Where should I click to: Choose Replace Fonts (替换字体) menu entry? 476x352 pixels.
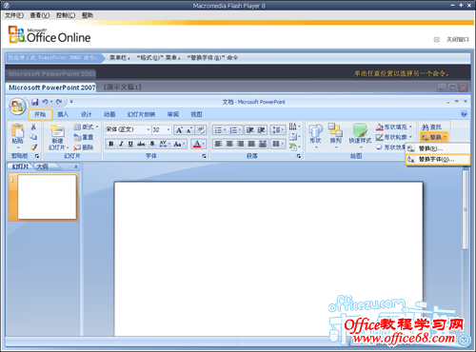(x=438, y=159)
